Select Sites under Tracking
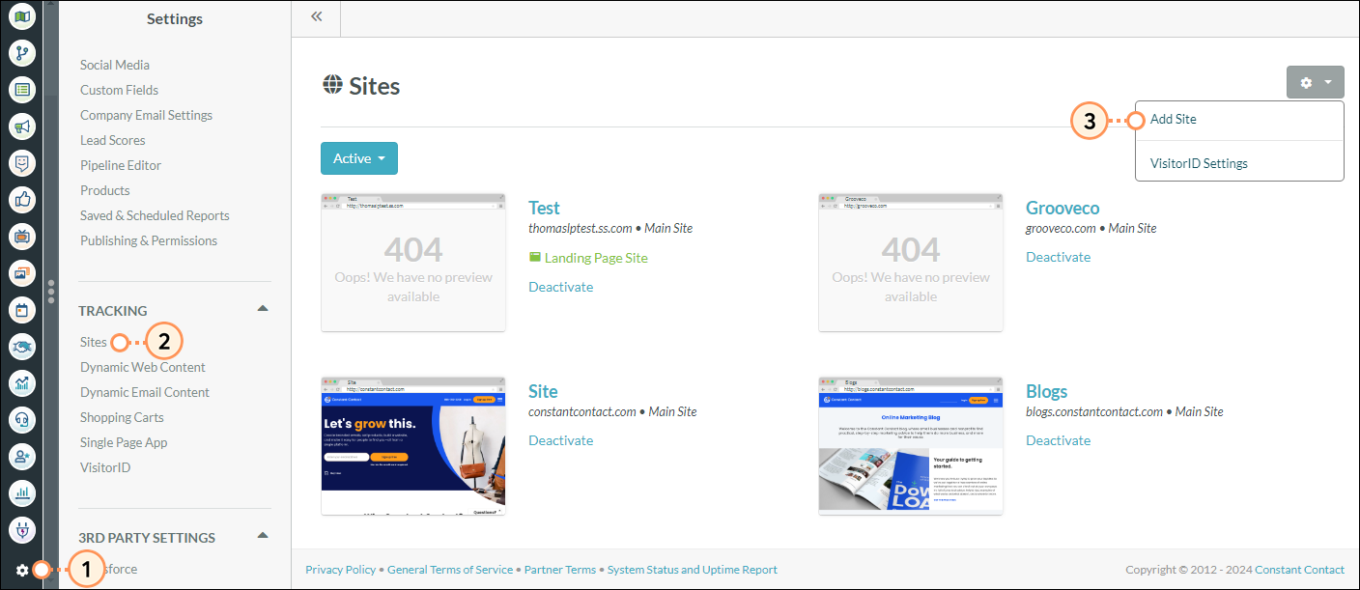 94,342
